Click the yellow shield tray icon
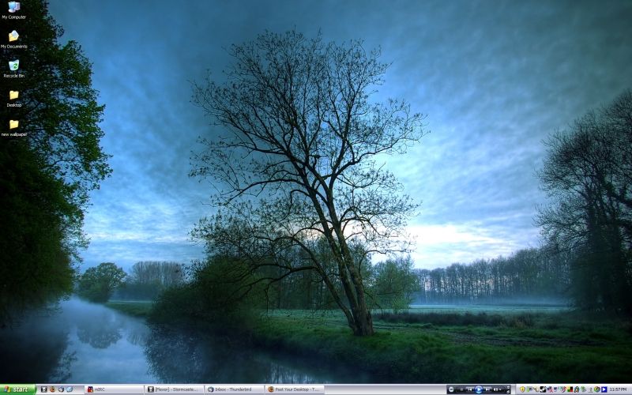This screenshot has width=632, height=395. [x=522, y=389]
